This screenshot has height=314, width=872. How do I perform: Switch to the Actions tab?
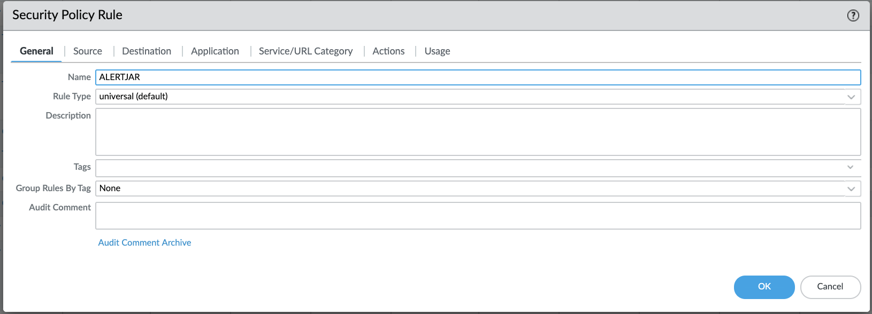388,51
